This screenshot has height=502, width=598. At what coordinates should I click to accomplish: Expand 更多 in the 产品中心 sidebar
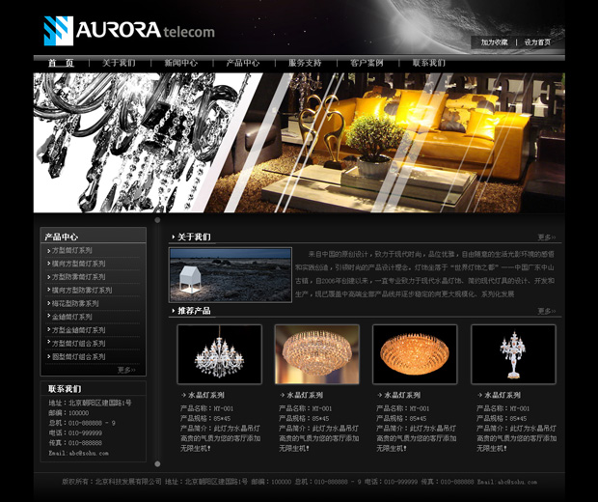coord(126,370)
